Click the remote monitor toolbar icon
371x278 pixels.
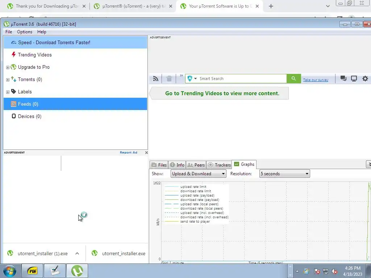[x=354, y=79]
